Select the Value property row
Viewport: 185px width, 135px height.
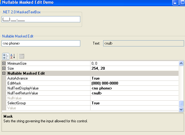[92, 108]
